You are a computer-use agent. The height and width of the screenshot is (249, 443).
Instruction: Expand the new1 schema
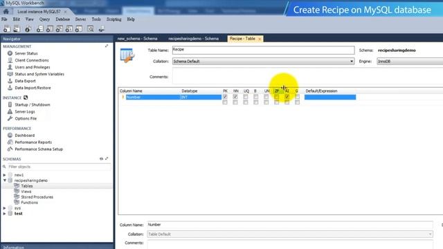point(5,175)
